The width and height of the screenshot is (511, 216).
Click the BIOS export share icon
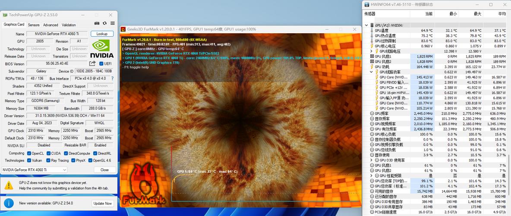coord(92,64)
